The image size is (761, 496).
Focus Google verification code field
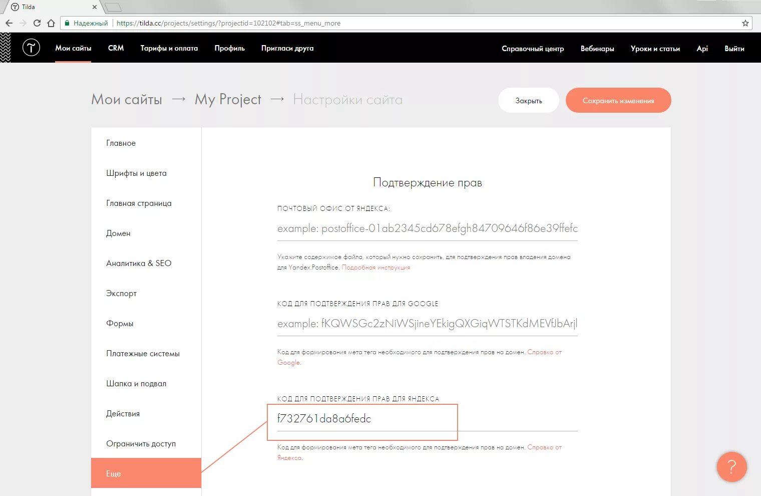coord(428,324)
